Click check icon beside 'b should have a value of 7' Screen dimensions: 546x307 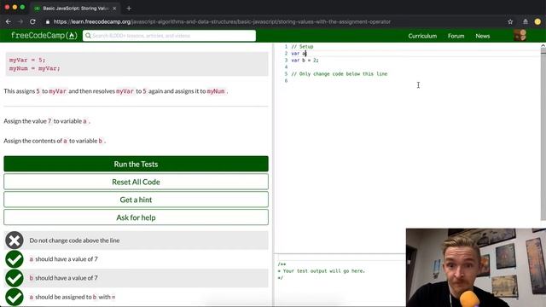15,278
